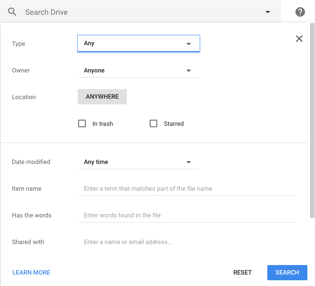Close the advanced search panel
This screenshot has width=315, height=286.
(x=299, y=39)
